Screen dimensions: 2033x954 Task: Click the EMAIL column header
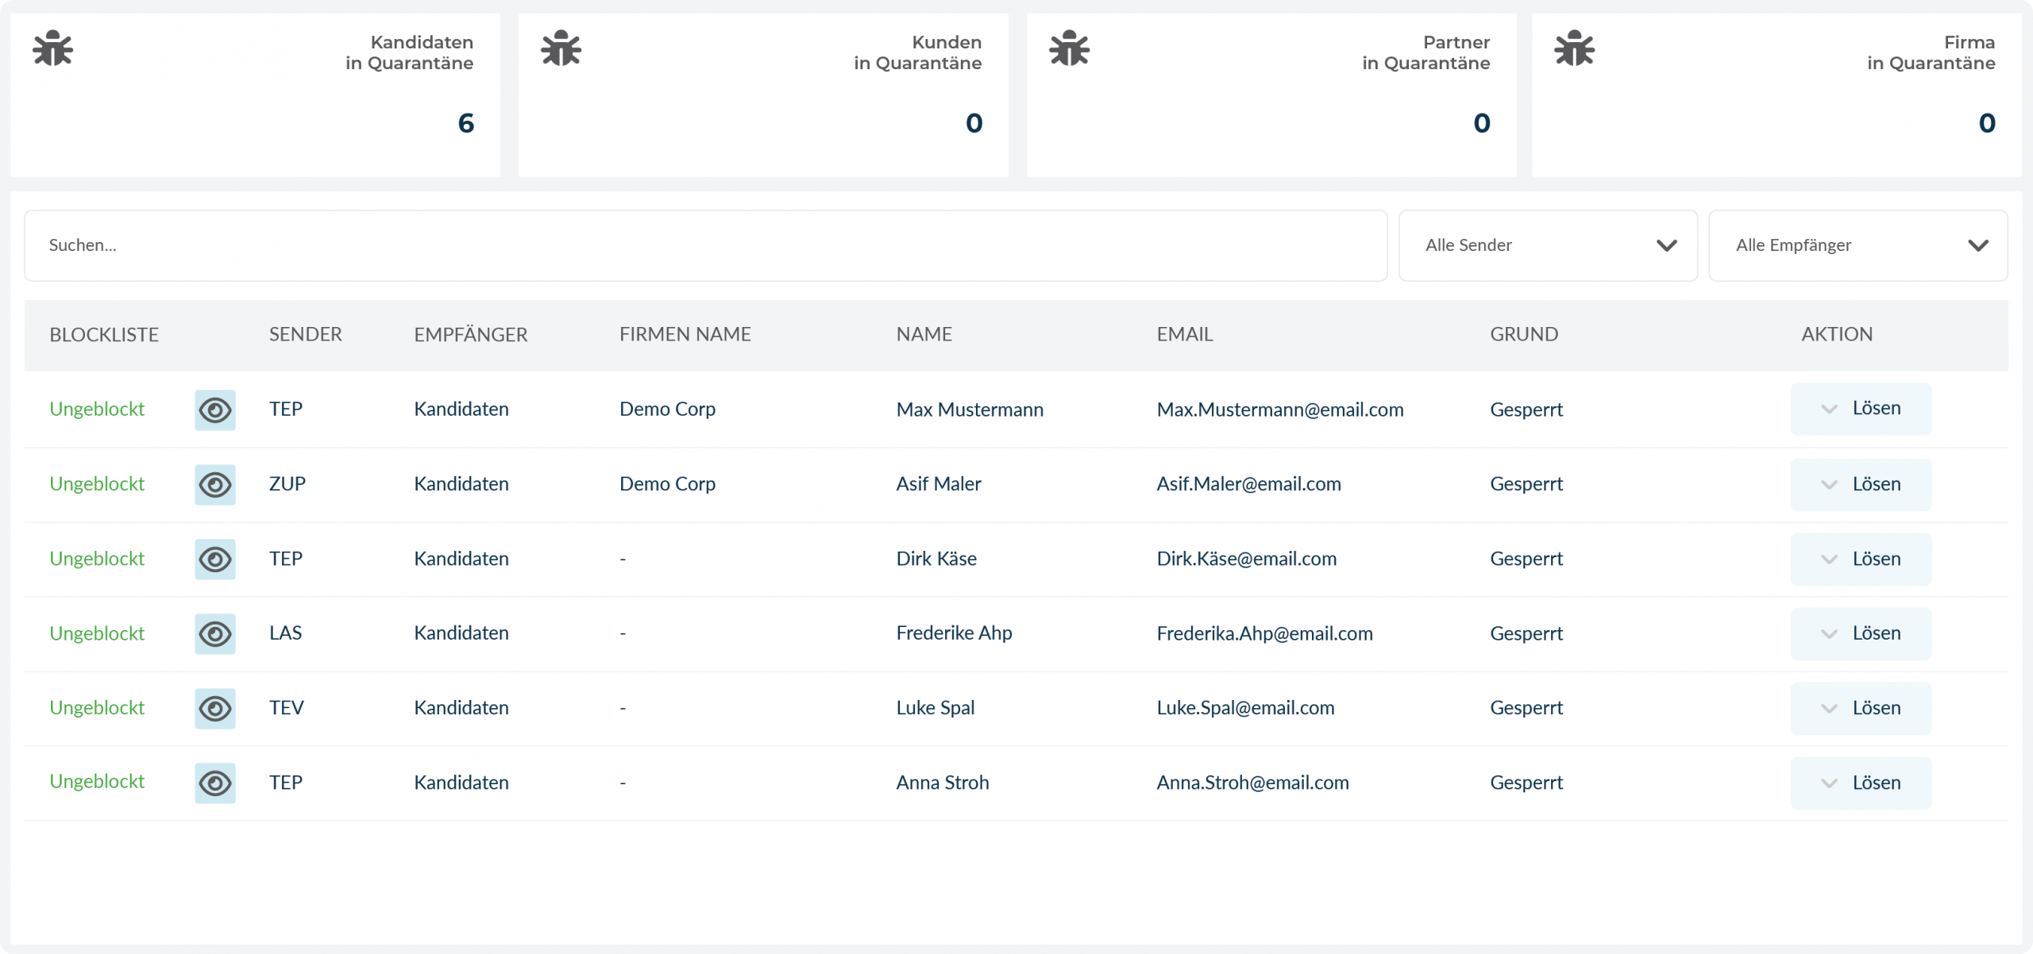click(1185, 334)
